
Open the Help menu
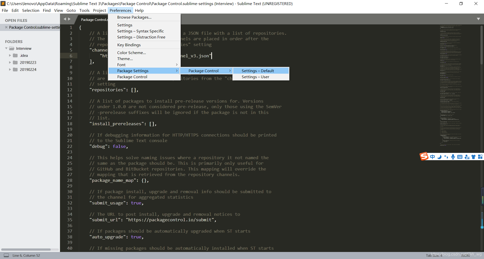pyautogui.click(x=139, y=10)
